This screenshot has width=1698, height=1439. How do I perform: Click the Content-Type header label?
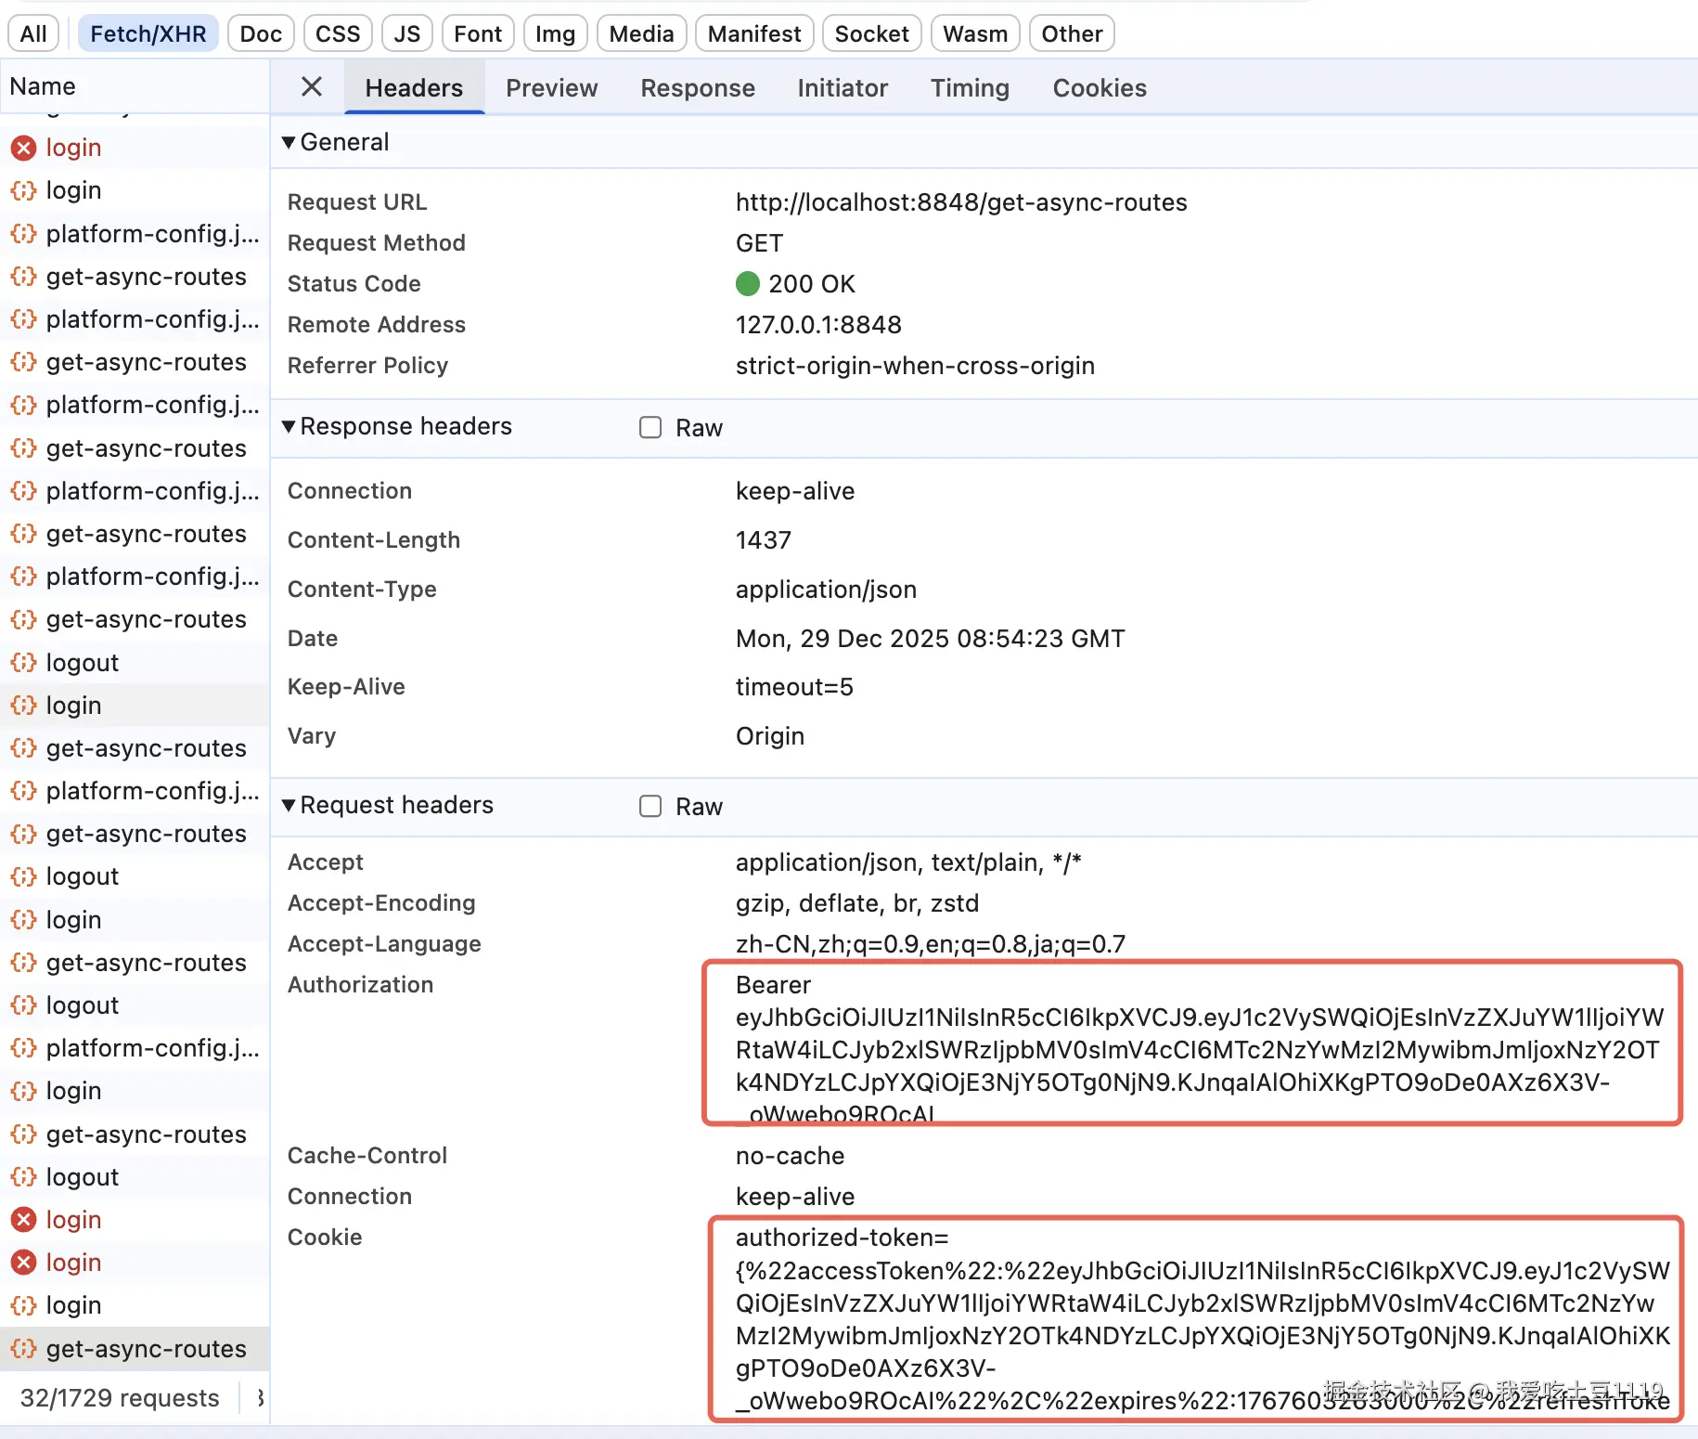pyautogui.click(x=362, y=590)
